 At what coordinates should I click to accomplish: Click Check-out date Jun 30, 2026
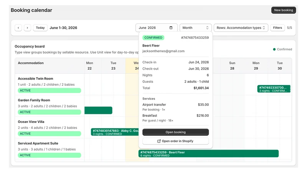click(x=198, y=69)
